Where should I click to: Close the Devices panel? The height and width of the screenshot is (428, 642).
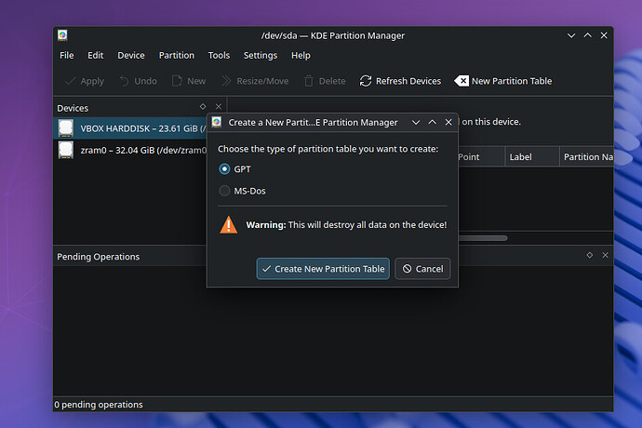[219, 106]
